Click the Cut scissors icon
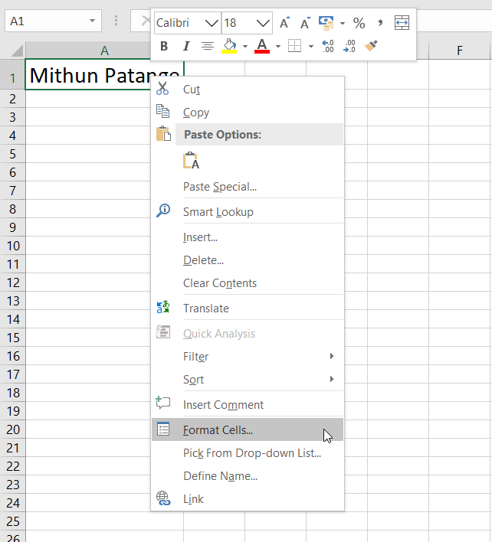The image size is (492, 542). [x=162, y=89]
